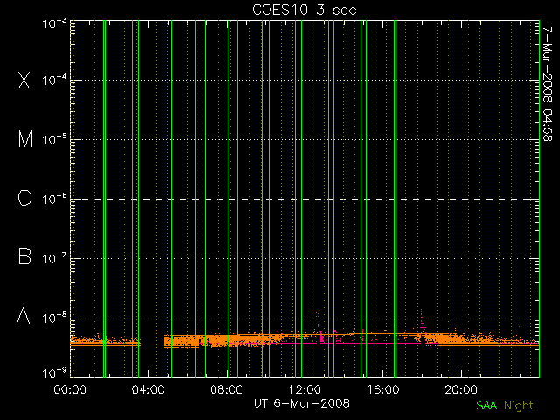
Task: Click the Night legend entry
Action: (518, 406)
